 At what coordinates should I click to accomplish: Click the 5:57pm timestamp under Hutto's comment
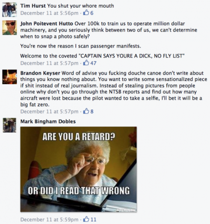coord(49,63)
